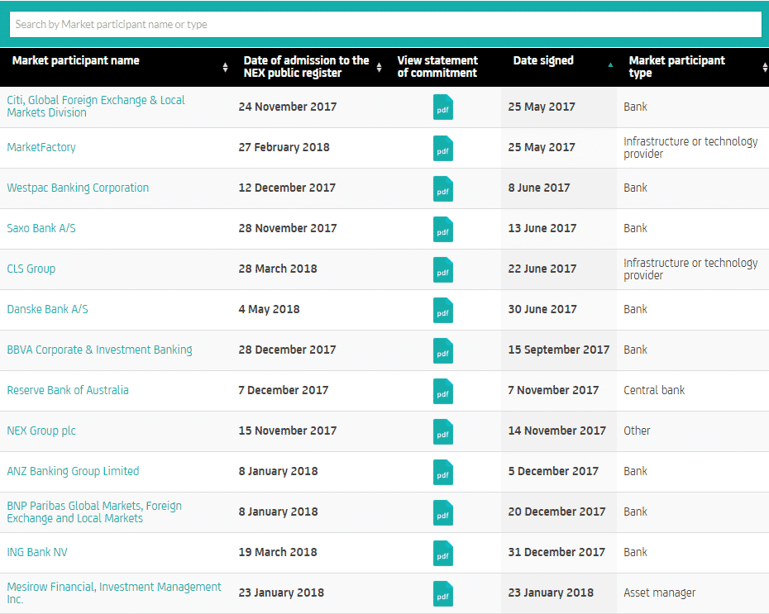The height and width of the screenshot is (614, 769).
Task: Click the View statement of commitment header
Action: point(437,66)
